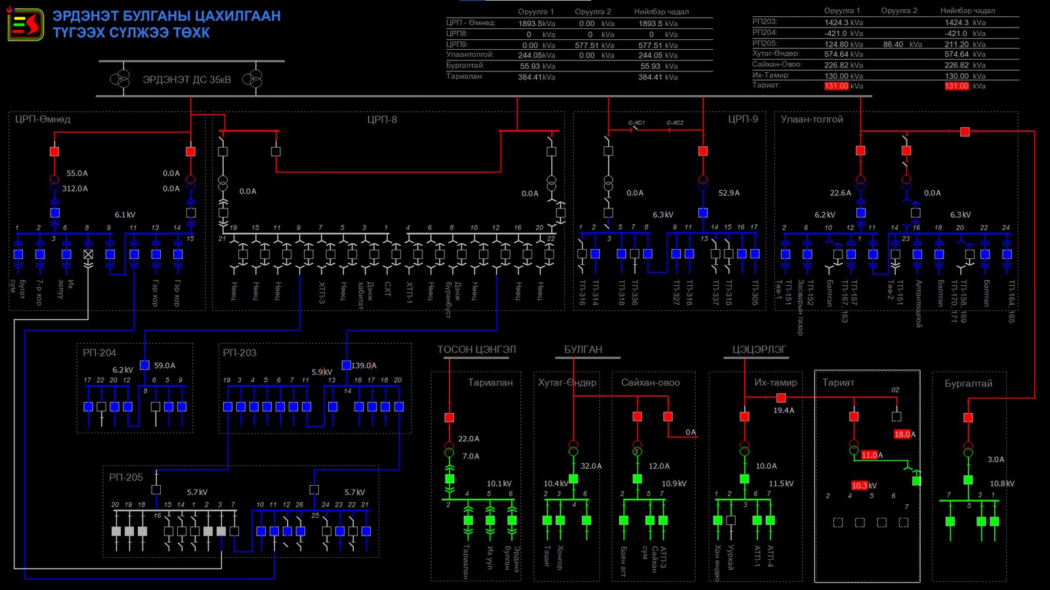Select the РП-205 panel label
Viewport: 1050px width, 590px height.
click(126, 477)
